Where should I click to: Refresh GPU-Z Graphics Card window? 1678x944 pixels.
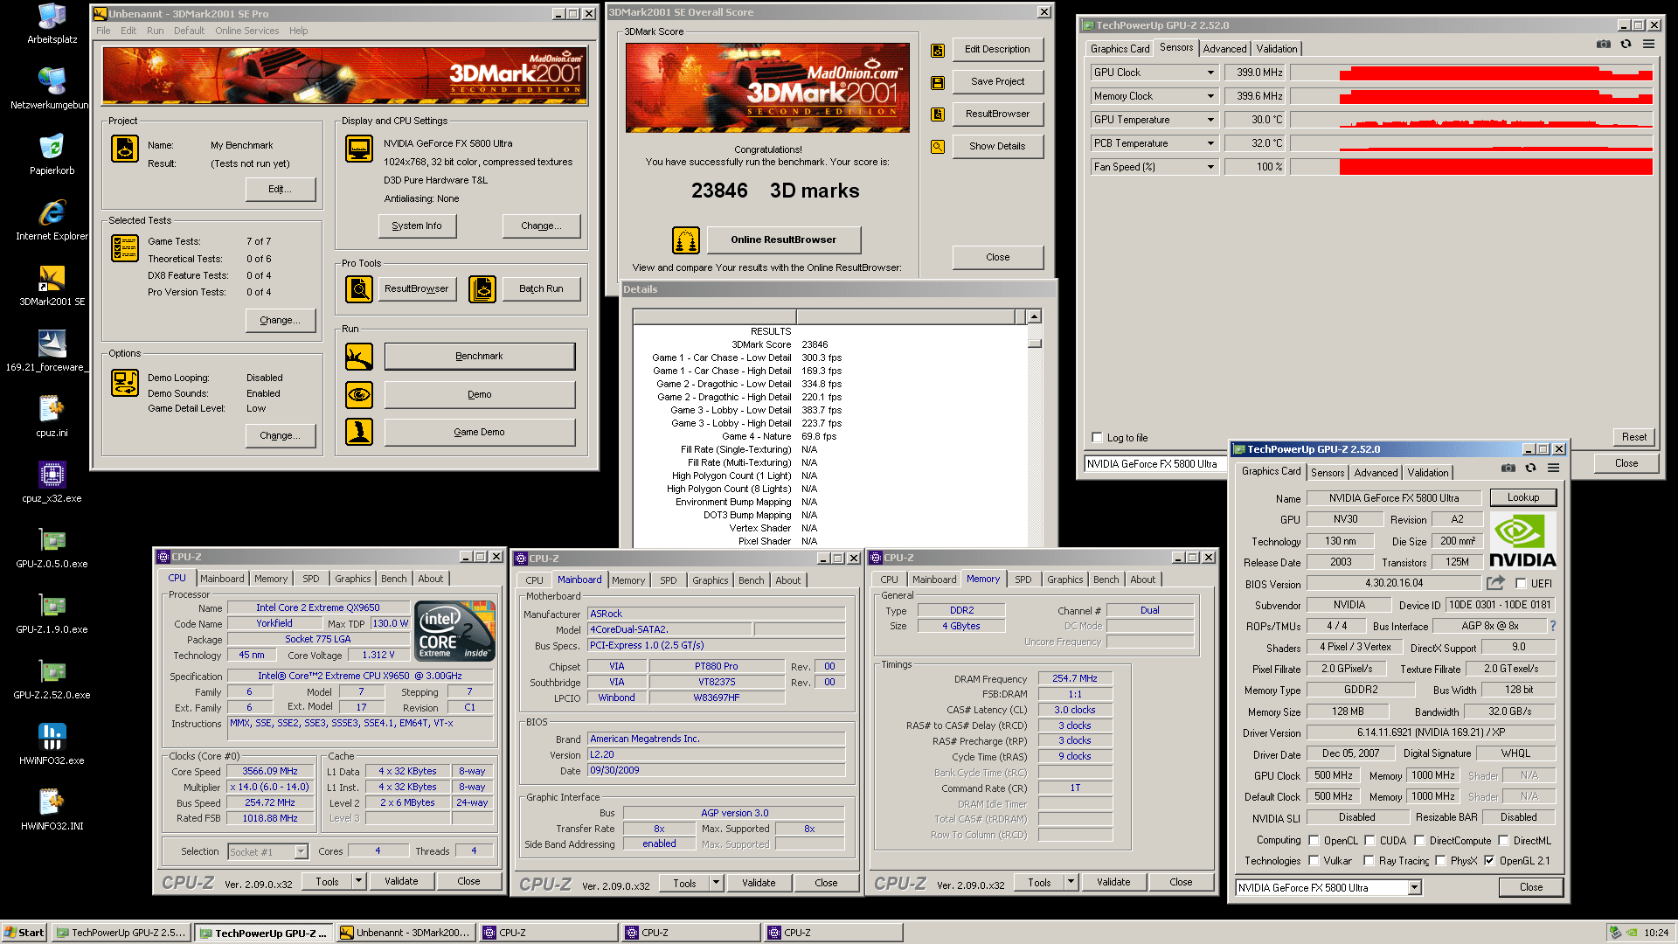(1530, 468)
